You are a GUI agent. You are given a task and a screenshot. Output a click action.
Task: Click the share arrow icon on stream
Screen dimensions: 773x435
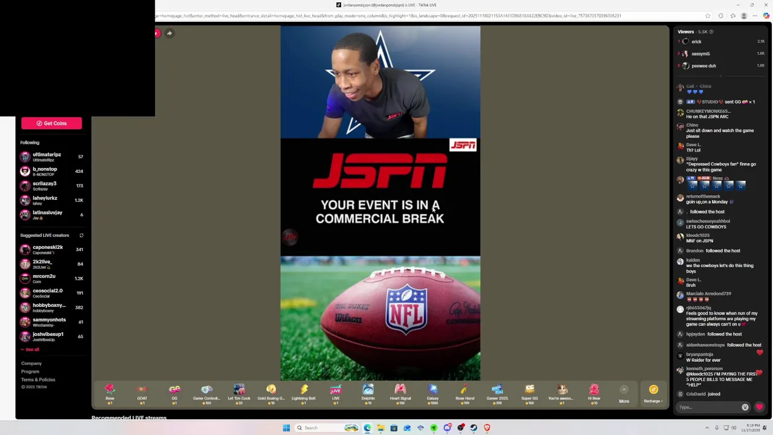[x=170, y=33]
